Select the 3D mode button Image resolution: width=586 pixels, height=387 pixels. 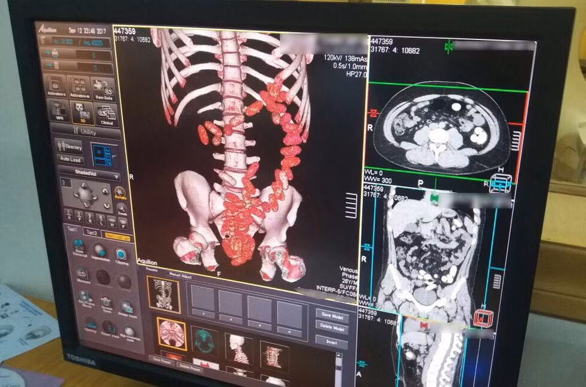[x=82, y=113]
